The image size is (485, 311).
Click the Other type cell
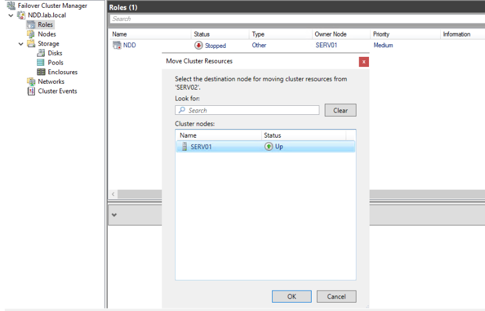pos(259,45)
